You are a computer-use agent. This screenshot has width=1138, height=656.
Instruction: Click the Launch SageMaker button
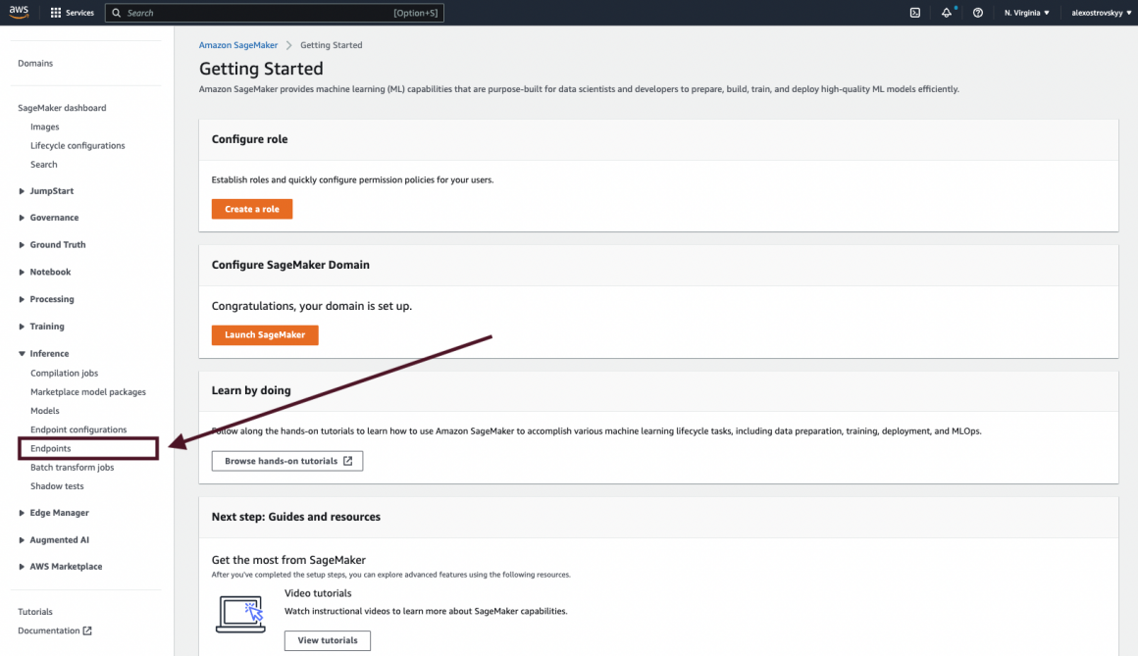[265, 334]
